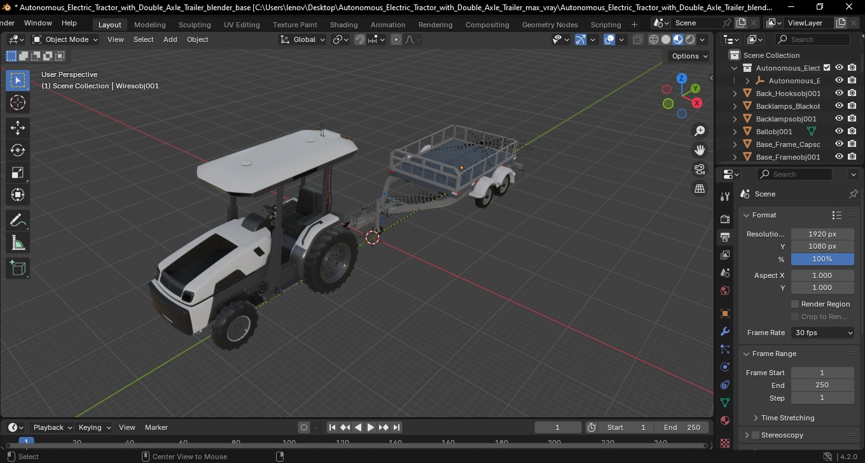Open the Object Data properties tab

[725, 403]
